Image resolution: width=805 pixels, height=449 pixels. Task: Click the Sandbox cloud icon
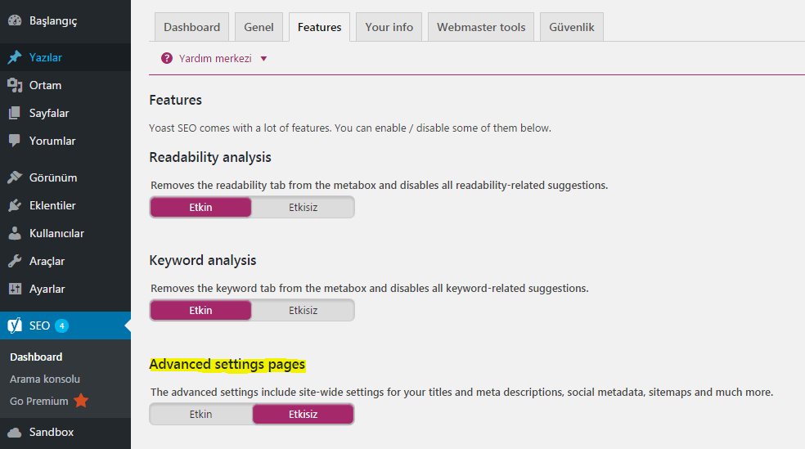pyautogui.click(x=15, y=432)
